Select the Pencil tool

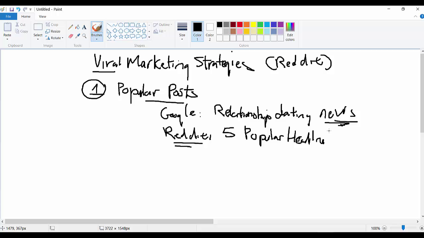(x=71, y=27)
